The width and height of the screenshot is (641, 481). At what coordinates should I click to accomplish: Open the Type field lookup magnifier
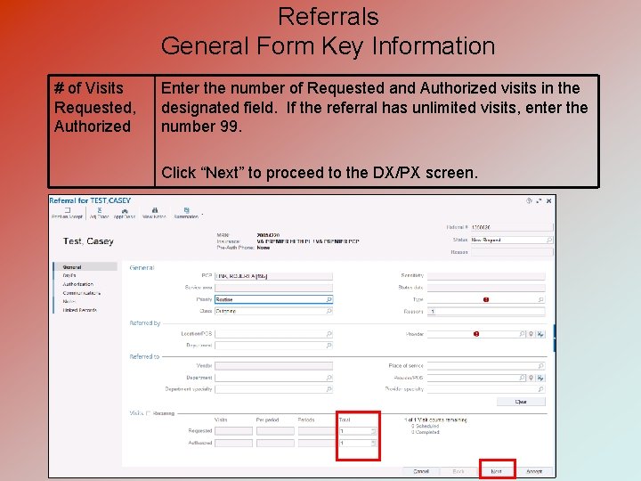click(x=541, y=299)
